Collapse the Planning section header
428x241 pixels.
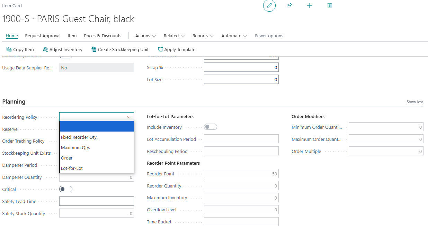14,102
